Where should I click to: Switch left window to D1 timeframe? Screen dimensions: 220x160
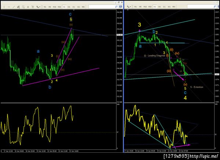74,7
